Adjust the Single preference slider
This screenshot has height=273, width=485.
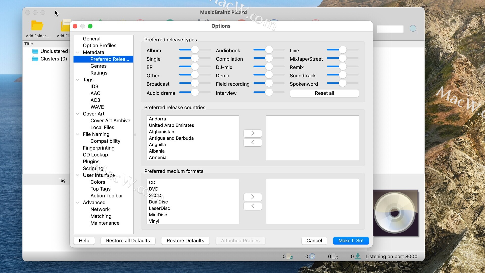click(195, 58)
